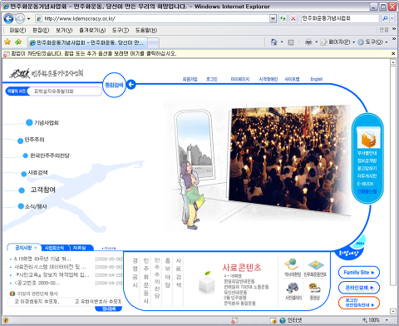Screen dimensions: 399x326
Task: Click the Home icon in command bar
Action: [x=273, y=42]
